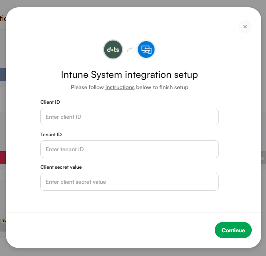Focus the Client ID input field
266x256 pixels.
(130, 116)
